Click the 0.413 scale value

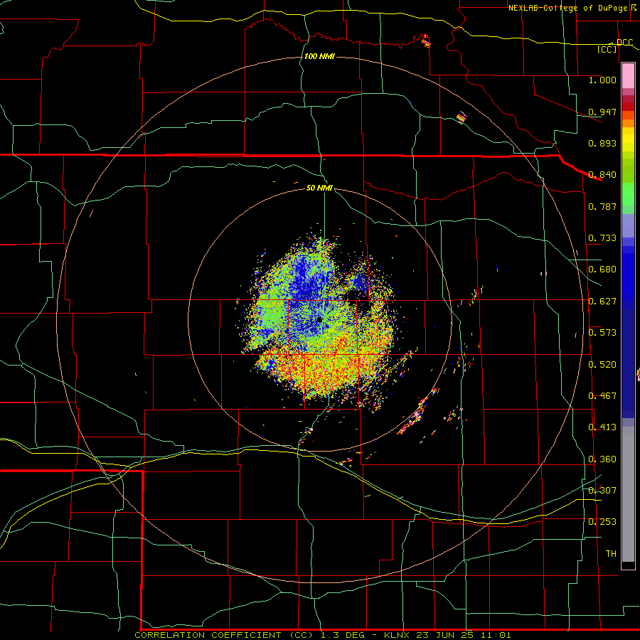point(602,427)
